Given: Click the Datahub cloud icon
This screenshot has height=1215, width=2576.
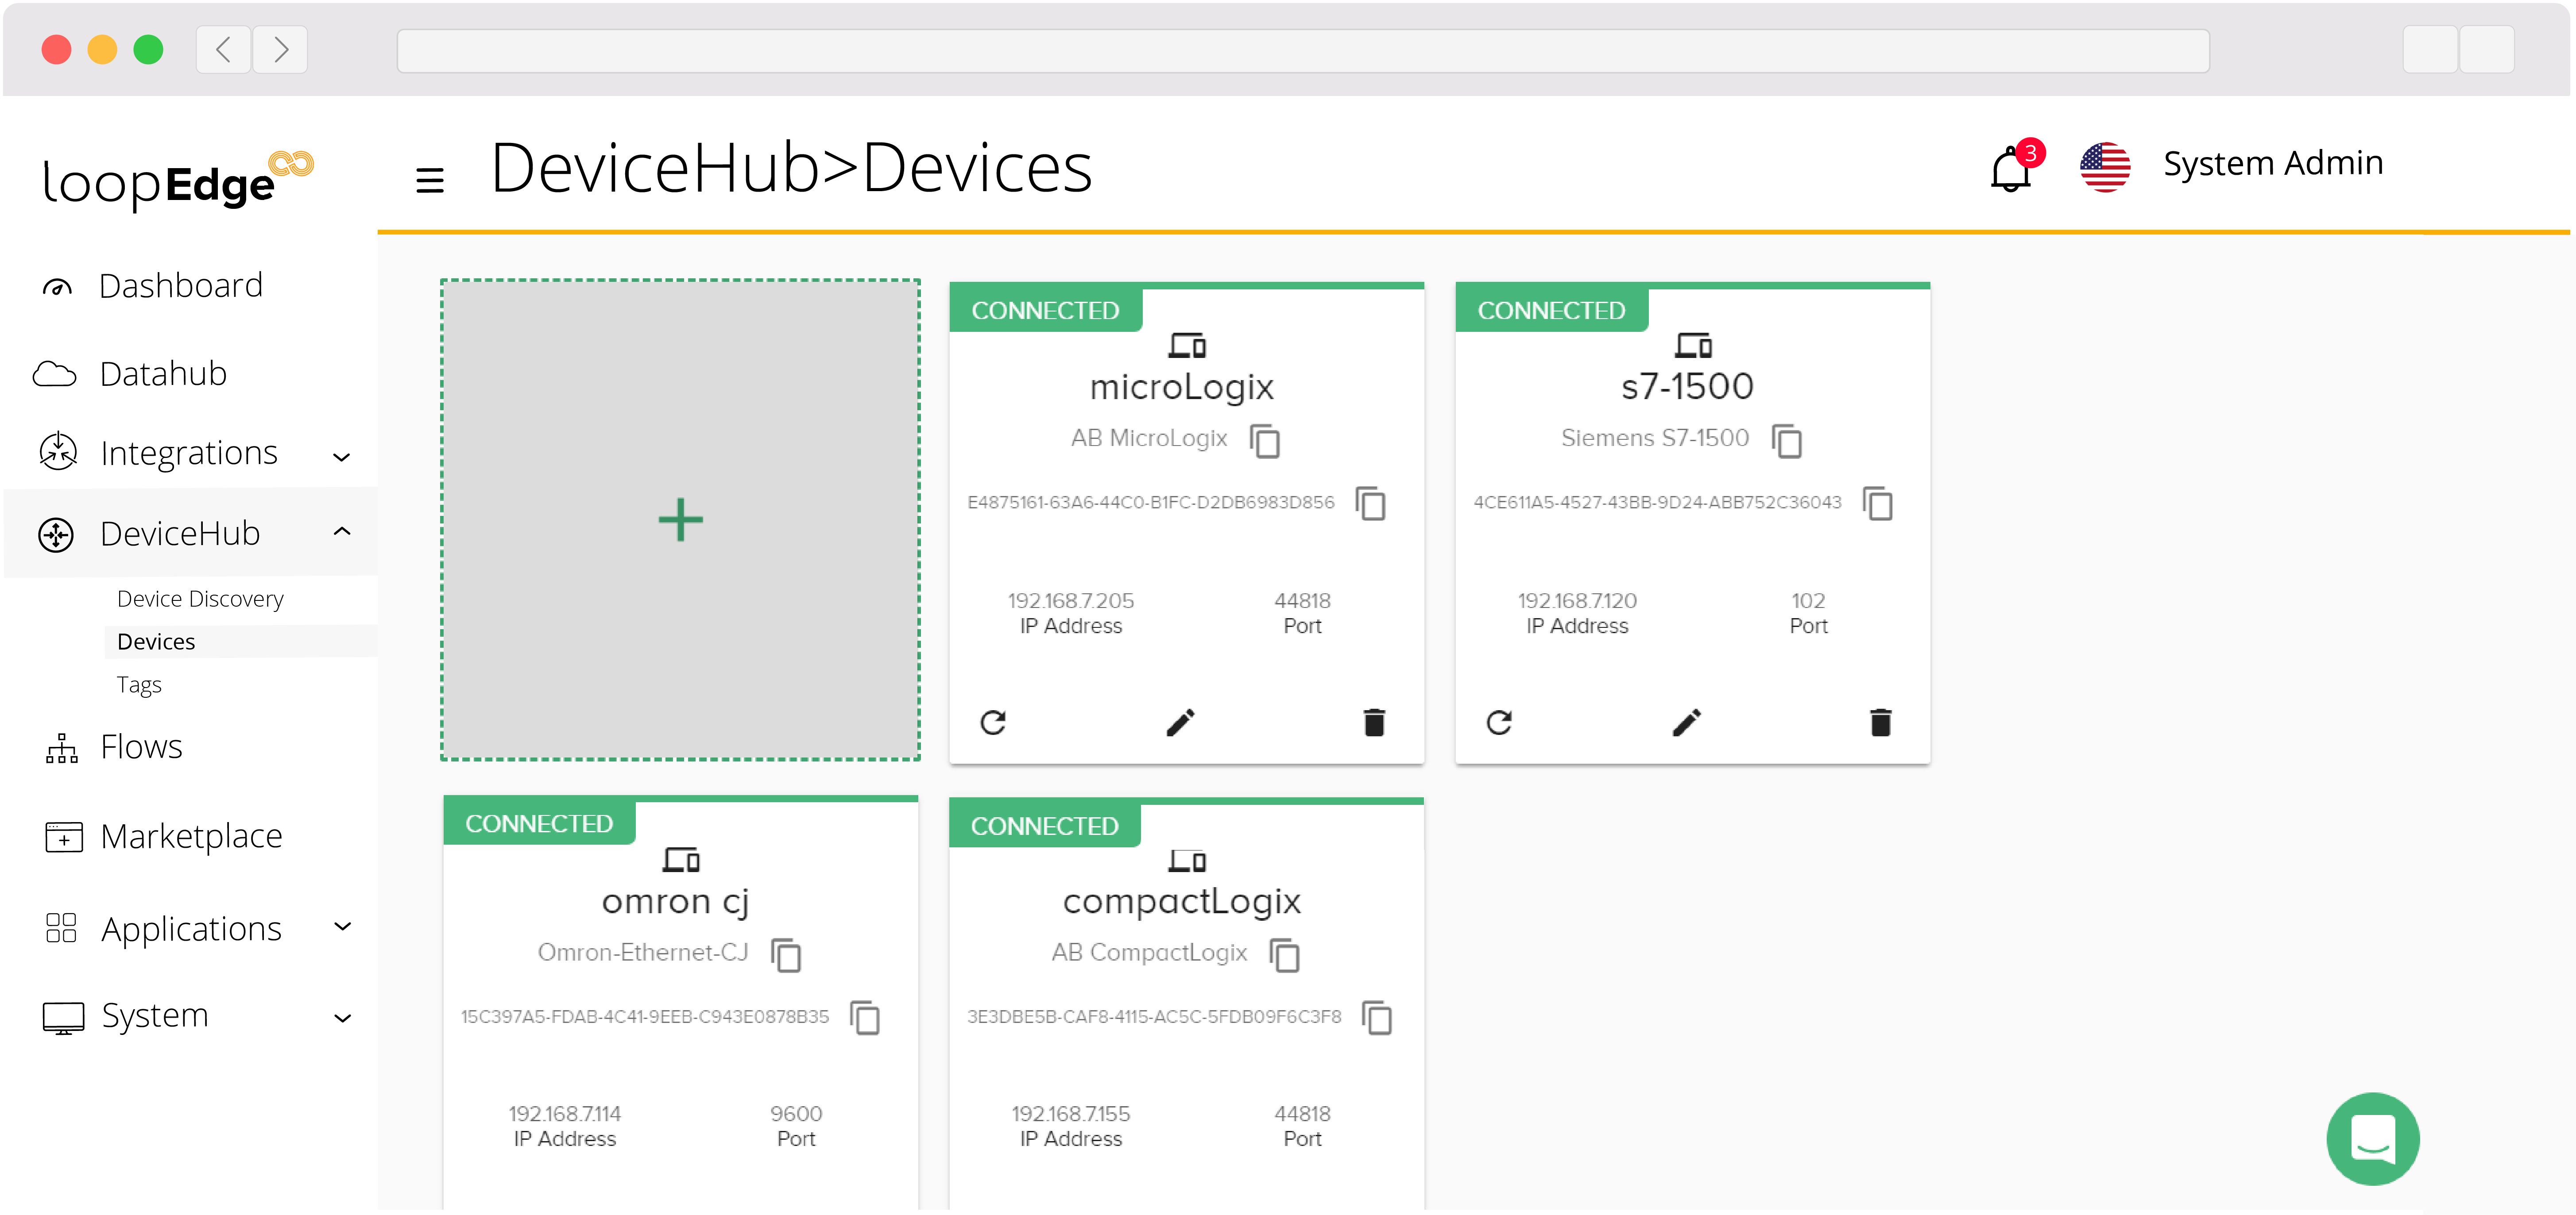Looking at the screenshot, I should coord(54,375).
